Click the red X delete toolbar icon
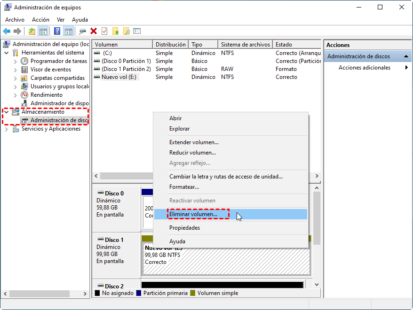413x310 pixels. point(94,31)
